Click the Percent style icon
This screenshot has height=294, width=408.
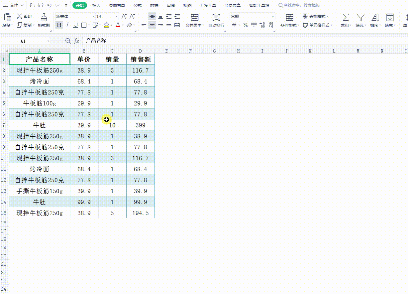click(x=245, y=24)
